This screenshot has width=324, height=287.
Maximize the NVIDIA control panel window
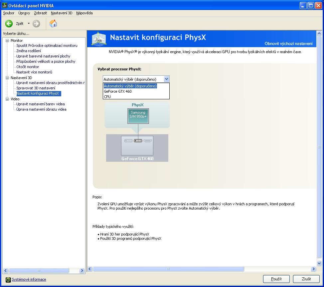click(311, 6)
